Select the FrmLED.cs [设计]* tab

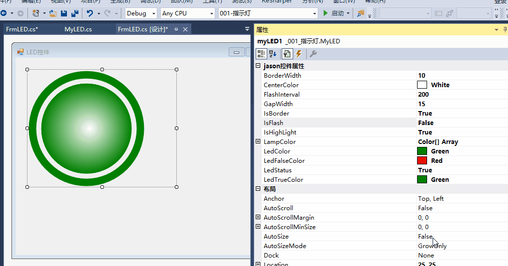click(143, 29)
